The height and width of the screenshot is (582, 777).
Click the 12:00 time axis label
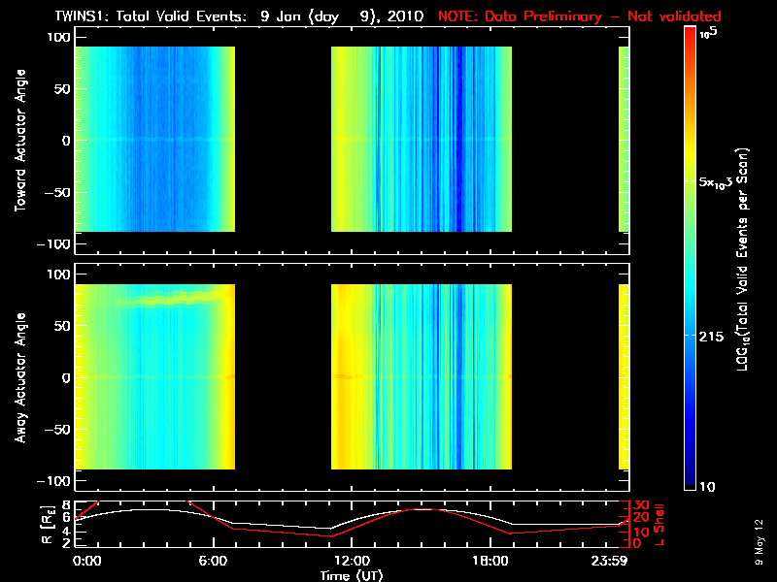coord(352,562)
